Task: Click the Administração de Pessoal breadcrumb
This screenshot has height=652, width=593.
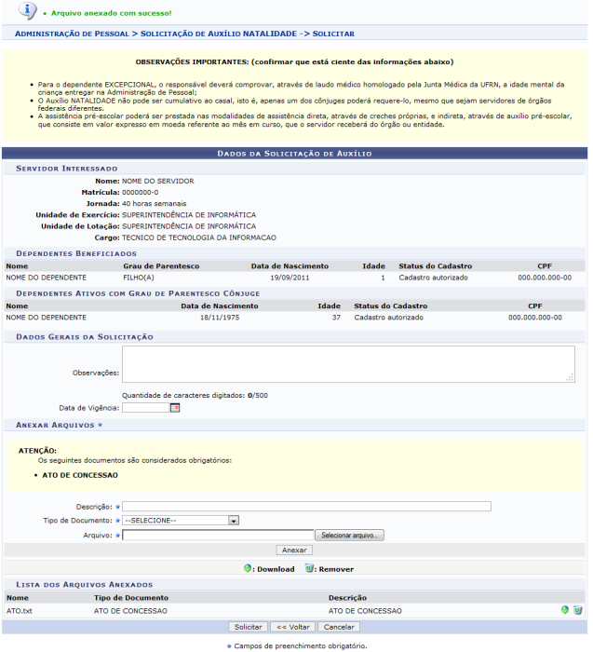Action: (x=72, y=34)
